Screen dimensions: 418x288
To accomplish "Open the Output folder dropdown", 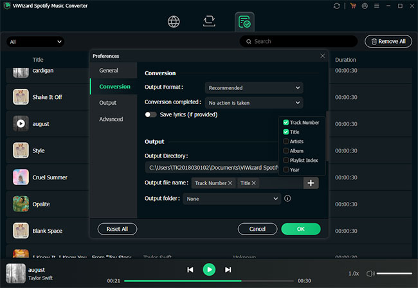I will [x=232, y=199].
